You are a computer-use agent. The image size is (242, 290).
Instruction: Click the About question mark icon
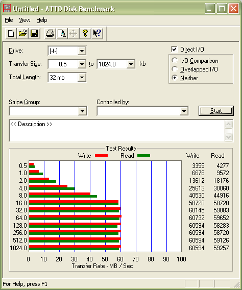click(x=85, y=34)
